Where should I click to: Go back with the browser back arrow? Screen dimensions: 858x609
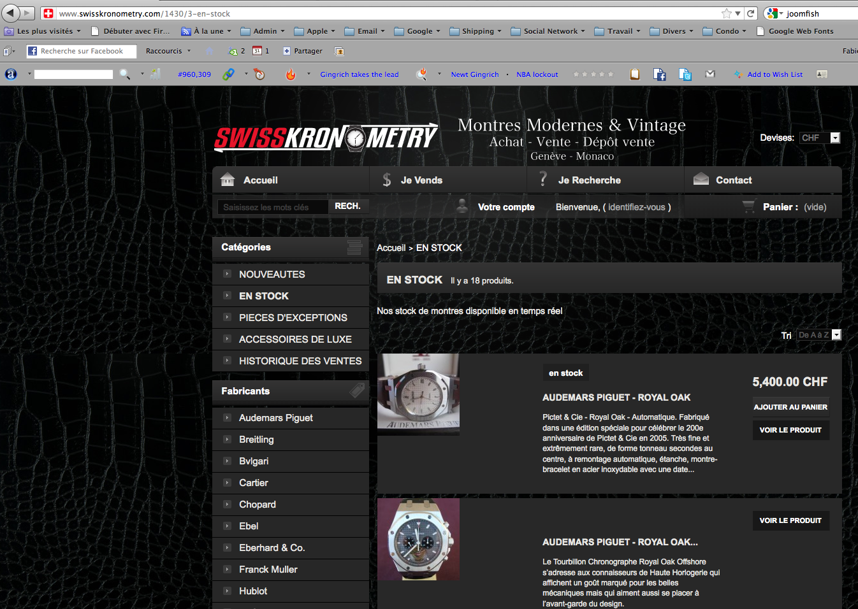(x=10, y=13)
